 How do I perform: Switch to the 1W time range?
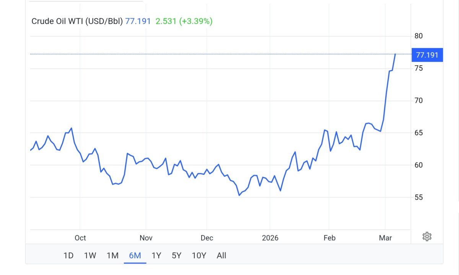point(90,256)
